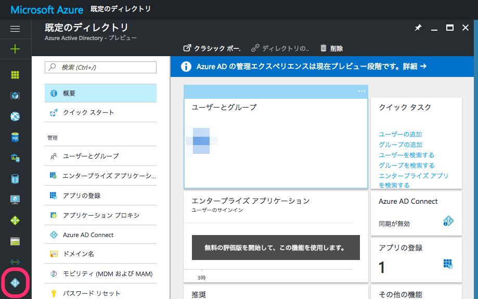Click the info icon in preview banner
The height and width of the screenshot is (299, 478).
186,67
